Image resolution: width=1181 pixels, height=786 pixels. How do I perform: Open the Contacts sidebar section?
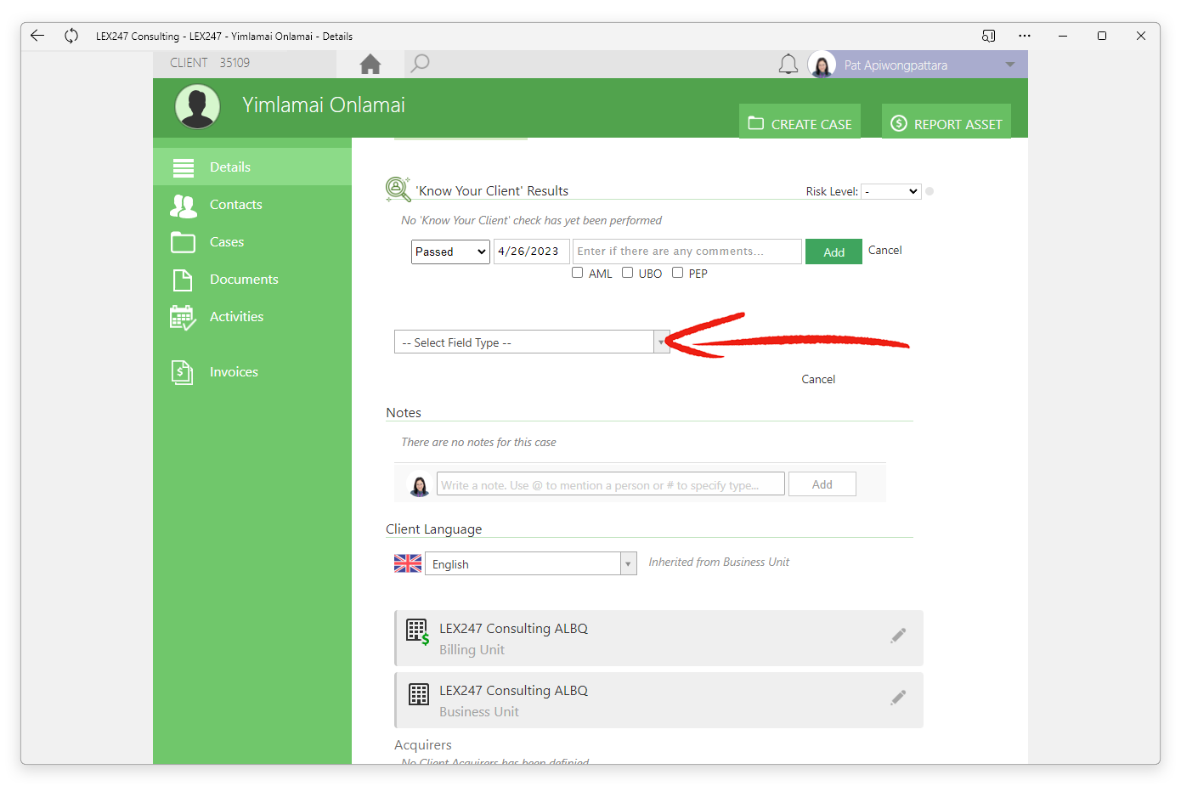click(x=252, y=204)
